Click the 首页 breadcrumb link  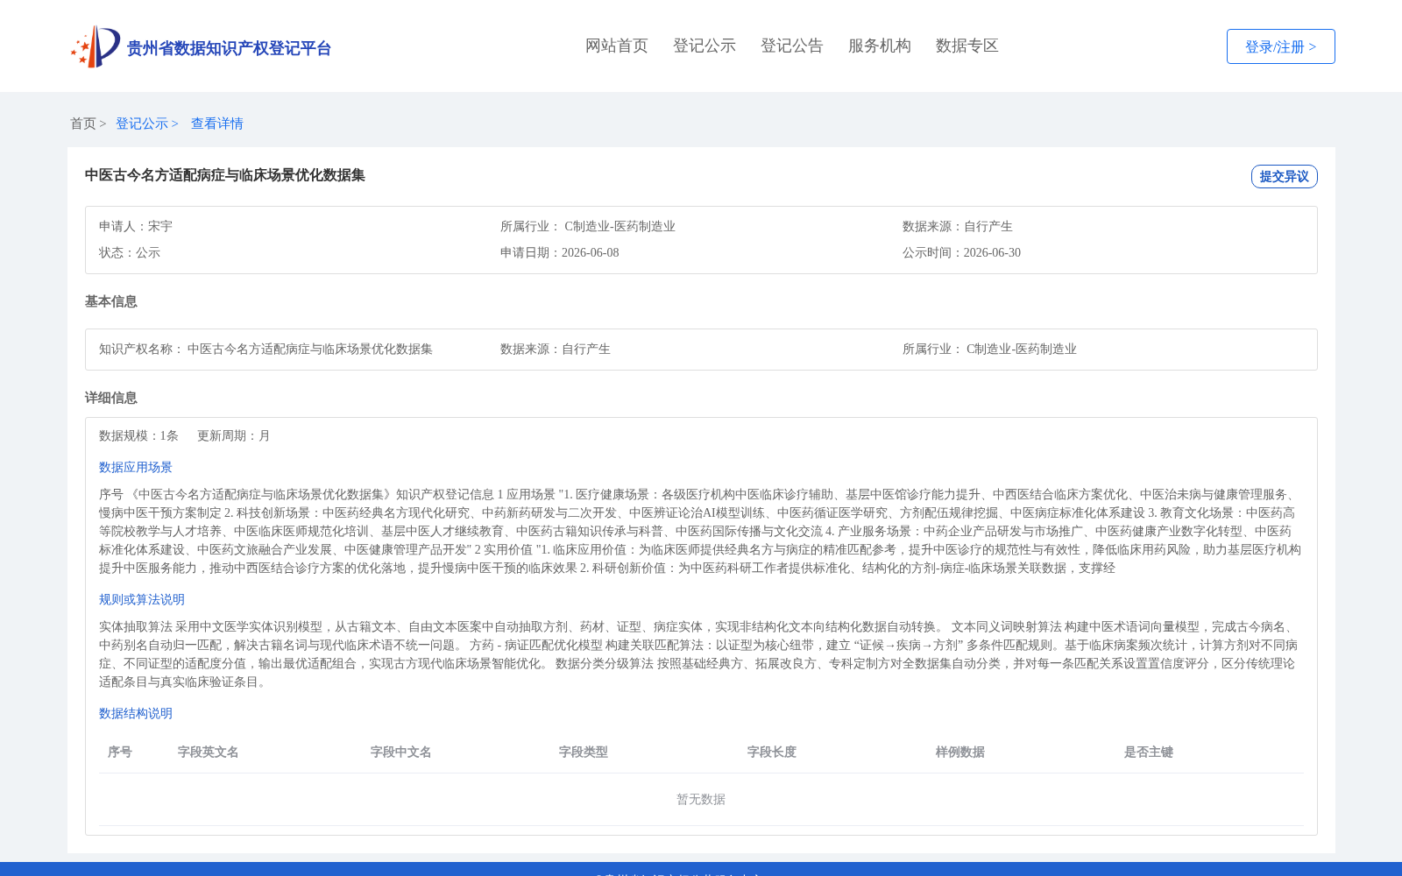(x=83, y=124)
